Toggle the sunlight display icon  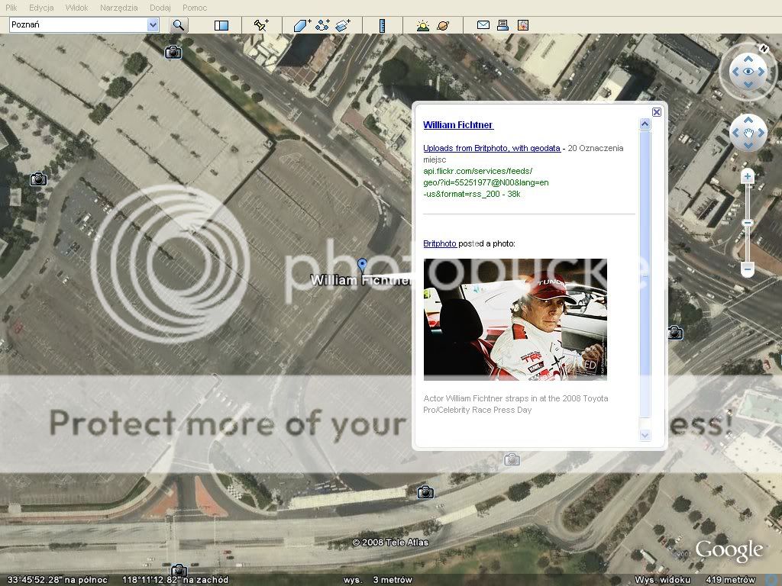point(423,25)
